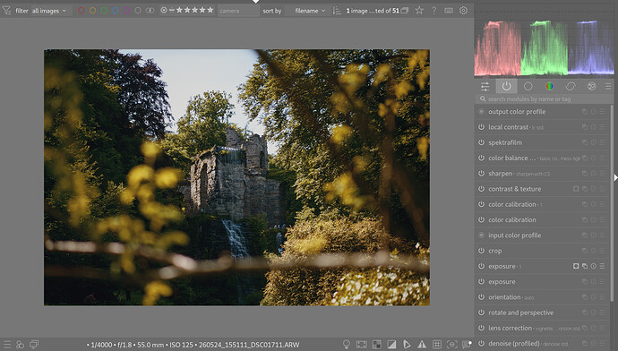This screenshot has height=351, width=618.
Task: Open the keyboard shortcuts icon
Action: tap(449, 11)
